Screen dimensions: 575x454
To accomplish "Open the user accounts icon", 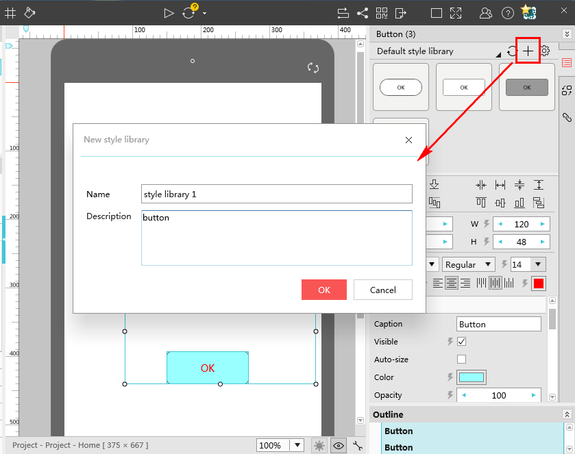I will (x=485, y=14).
